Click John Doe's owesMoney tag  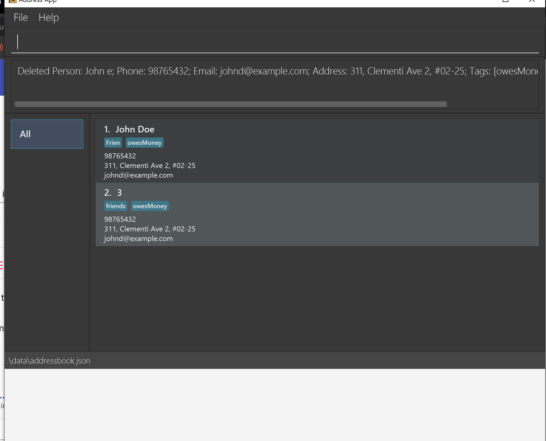145,143
